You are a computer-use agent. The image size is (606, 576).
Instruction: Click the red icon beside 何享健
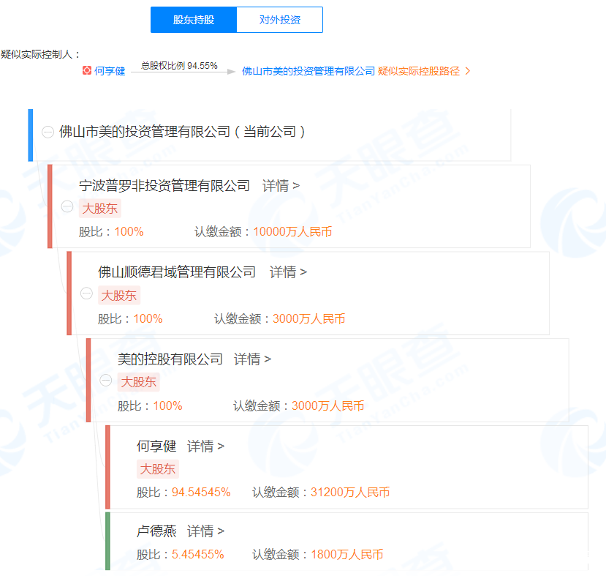coord(87,70)
